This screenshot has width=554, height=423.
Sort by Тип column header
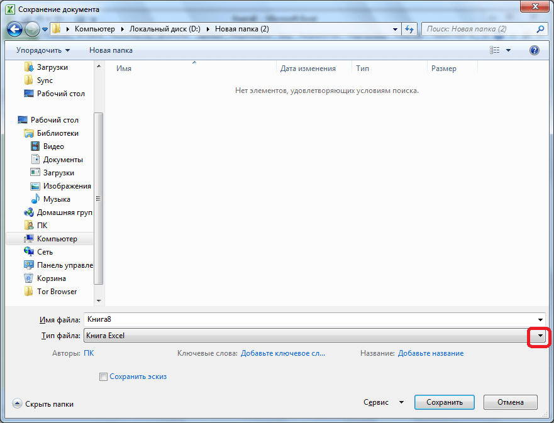[x=362, y=69]
